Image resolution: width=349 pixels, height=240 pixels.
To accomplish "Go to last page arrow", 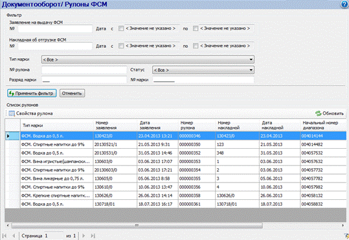I will [93, 235].
